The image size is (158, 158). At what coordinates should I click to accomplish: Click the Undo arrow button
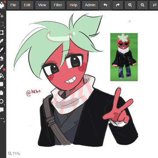(105, 5)
